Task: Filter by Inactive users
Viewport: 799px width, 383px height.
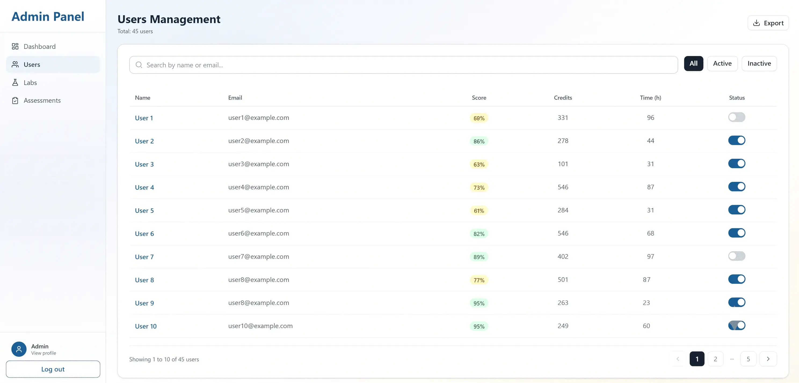Action: tap(759, 64)
